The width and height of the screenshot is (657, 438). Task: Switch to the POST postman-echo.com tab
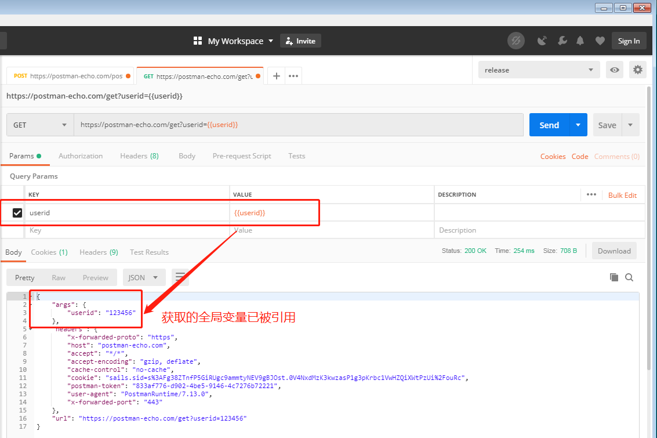point(70,76)
